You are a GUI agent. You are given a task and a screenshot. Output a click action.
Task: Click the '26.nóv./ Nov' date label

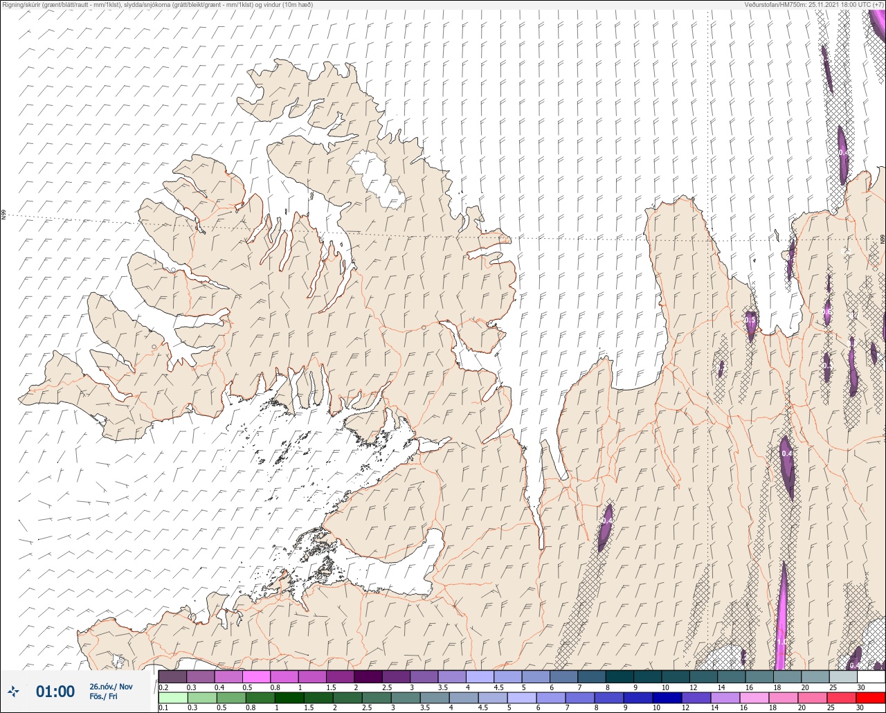(111, 686)
